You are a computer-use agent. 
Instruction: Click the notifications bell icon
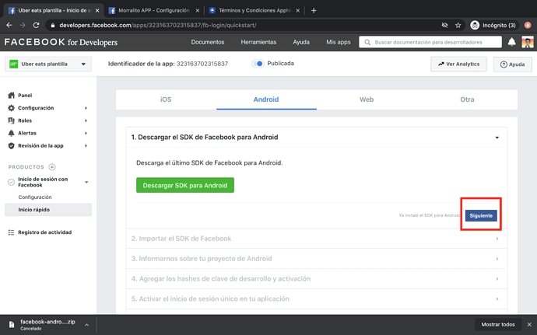[512, 42]
